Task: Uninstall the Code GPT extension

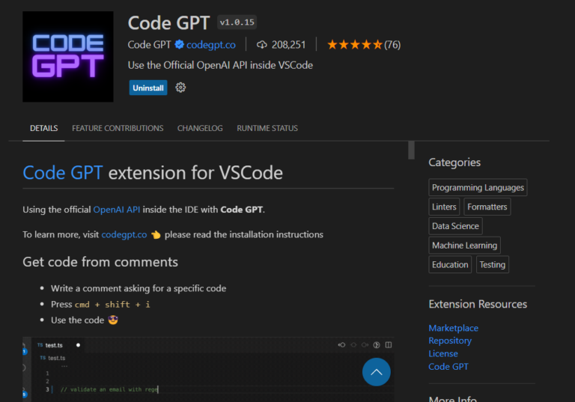Action: [148, 88]
